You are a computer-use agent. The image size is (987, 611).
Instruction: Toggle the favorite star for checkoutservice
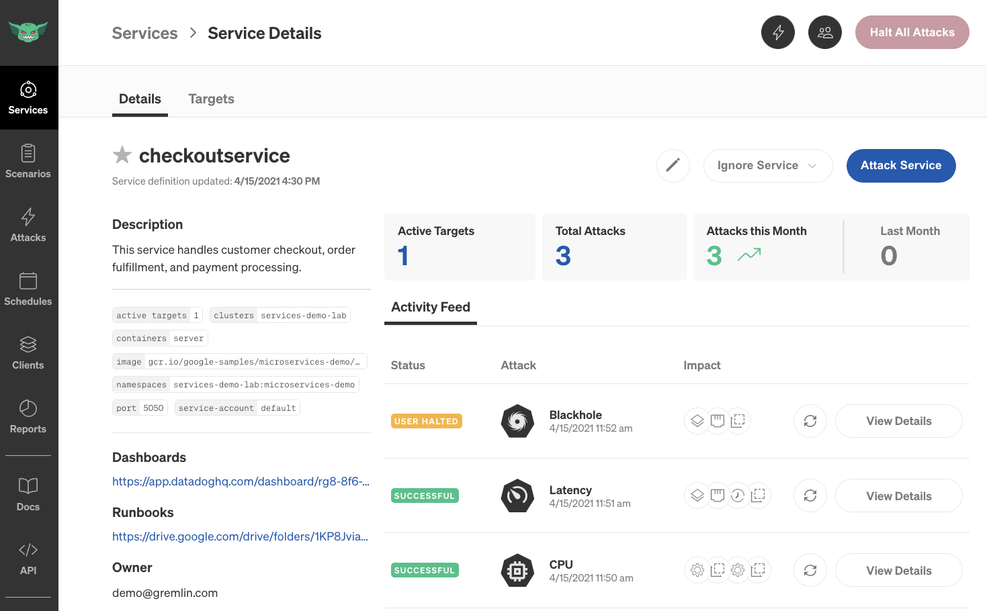tap(122, 155)
